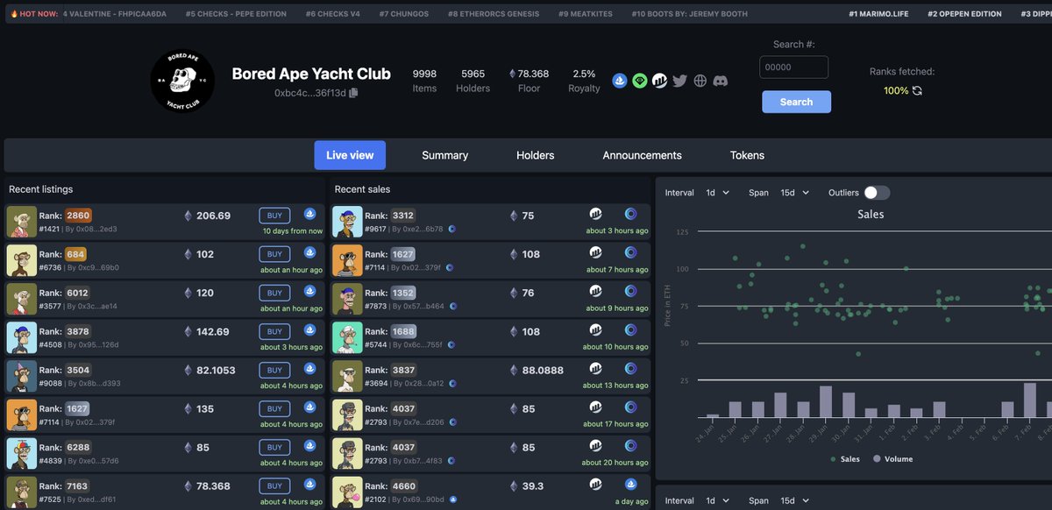This screenshot has width=1052, height=510.
Task: Open chart icon for sale #7873
Action: point(595,291)
